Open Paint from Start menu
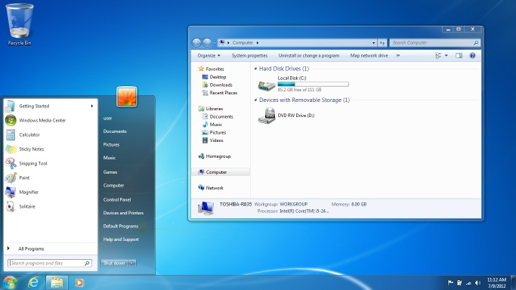Screen dimensions: 516x290 (x=50, y=178)
